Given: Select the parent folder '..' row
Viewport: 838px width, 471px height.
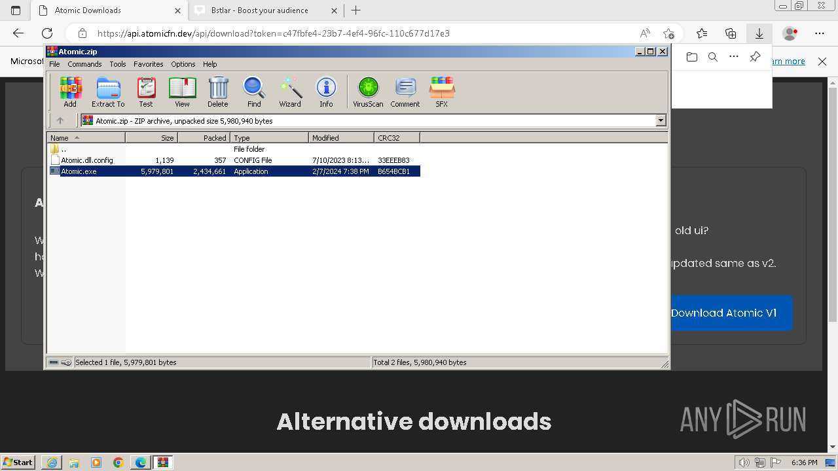Looking at the screenshot, I should (x=234, y=149).
